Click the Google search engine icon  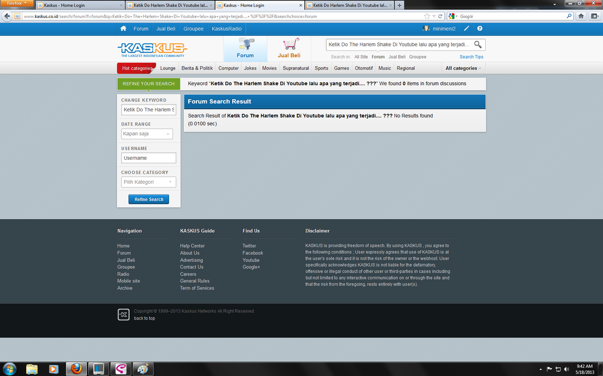coord(452,16)
